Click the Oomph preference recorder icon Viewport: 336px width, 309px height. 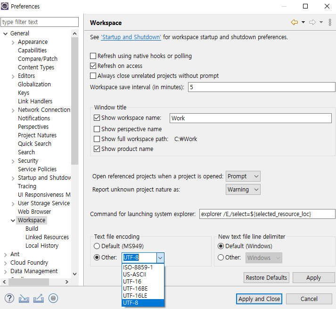53,298
